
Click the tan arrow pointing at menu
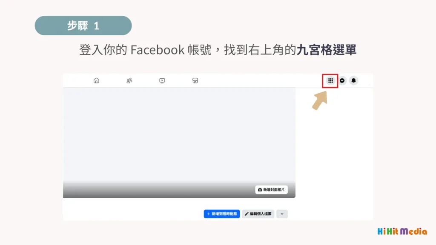pos(320,100)
